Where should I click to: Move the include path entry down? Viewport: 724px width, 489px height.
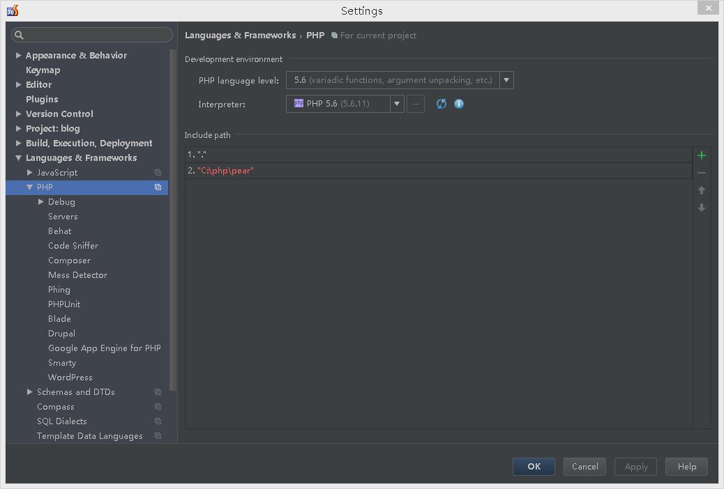[x=702, y=208]
